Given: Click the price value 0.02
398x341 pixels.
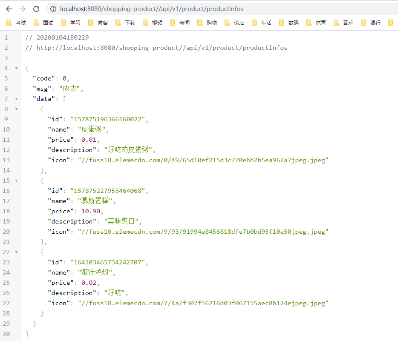Looking at the screenshot, I should tap(89, 283).
